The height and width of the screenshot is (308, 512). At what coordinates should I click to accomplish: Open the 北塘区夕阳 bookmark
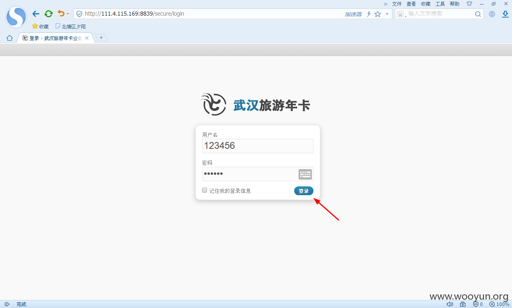pos(70,26)
